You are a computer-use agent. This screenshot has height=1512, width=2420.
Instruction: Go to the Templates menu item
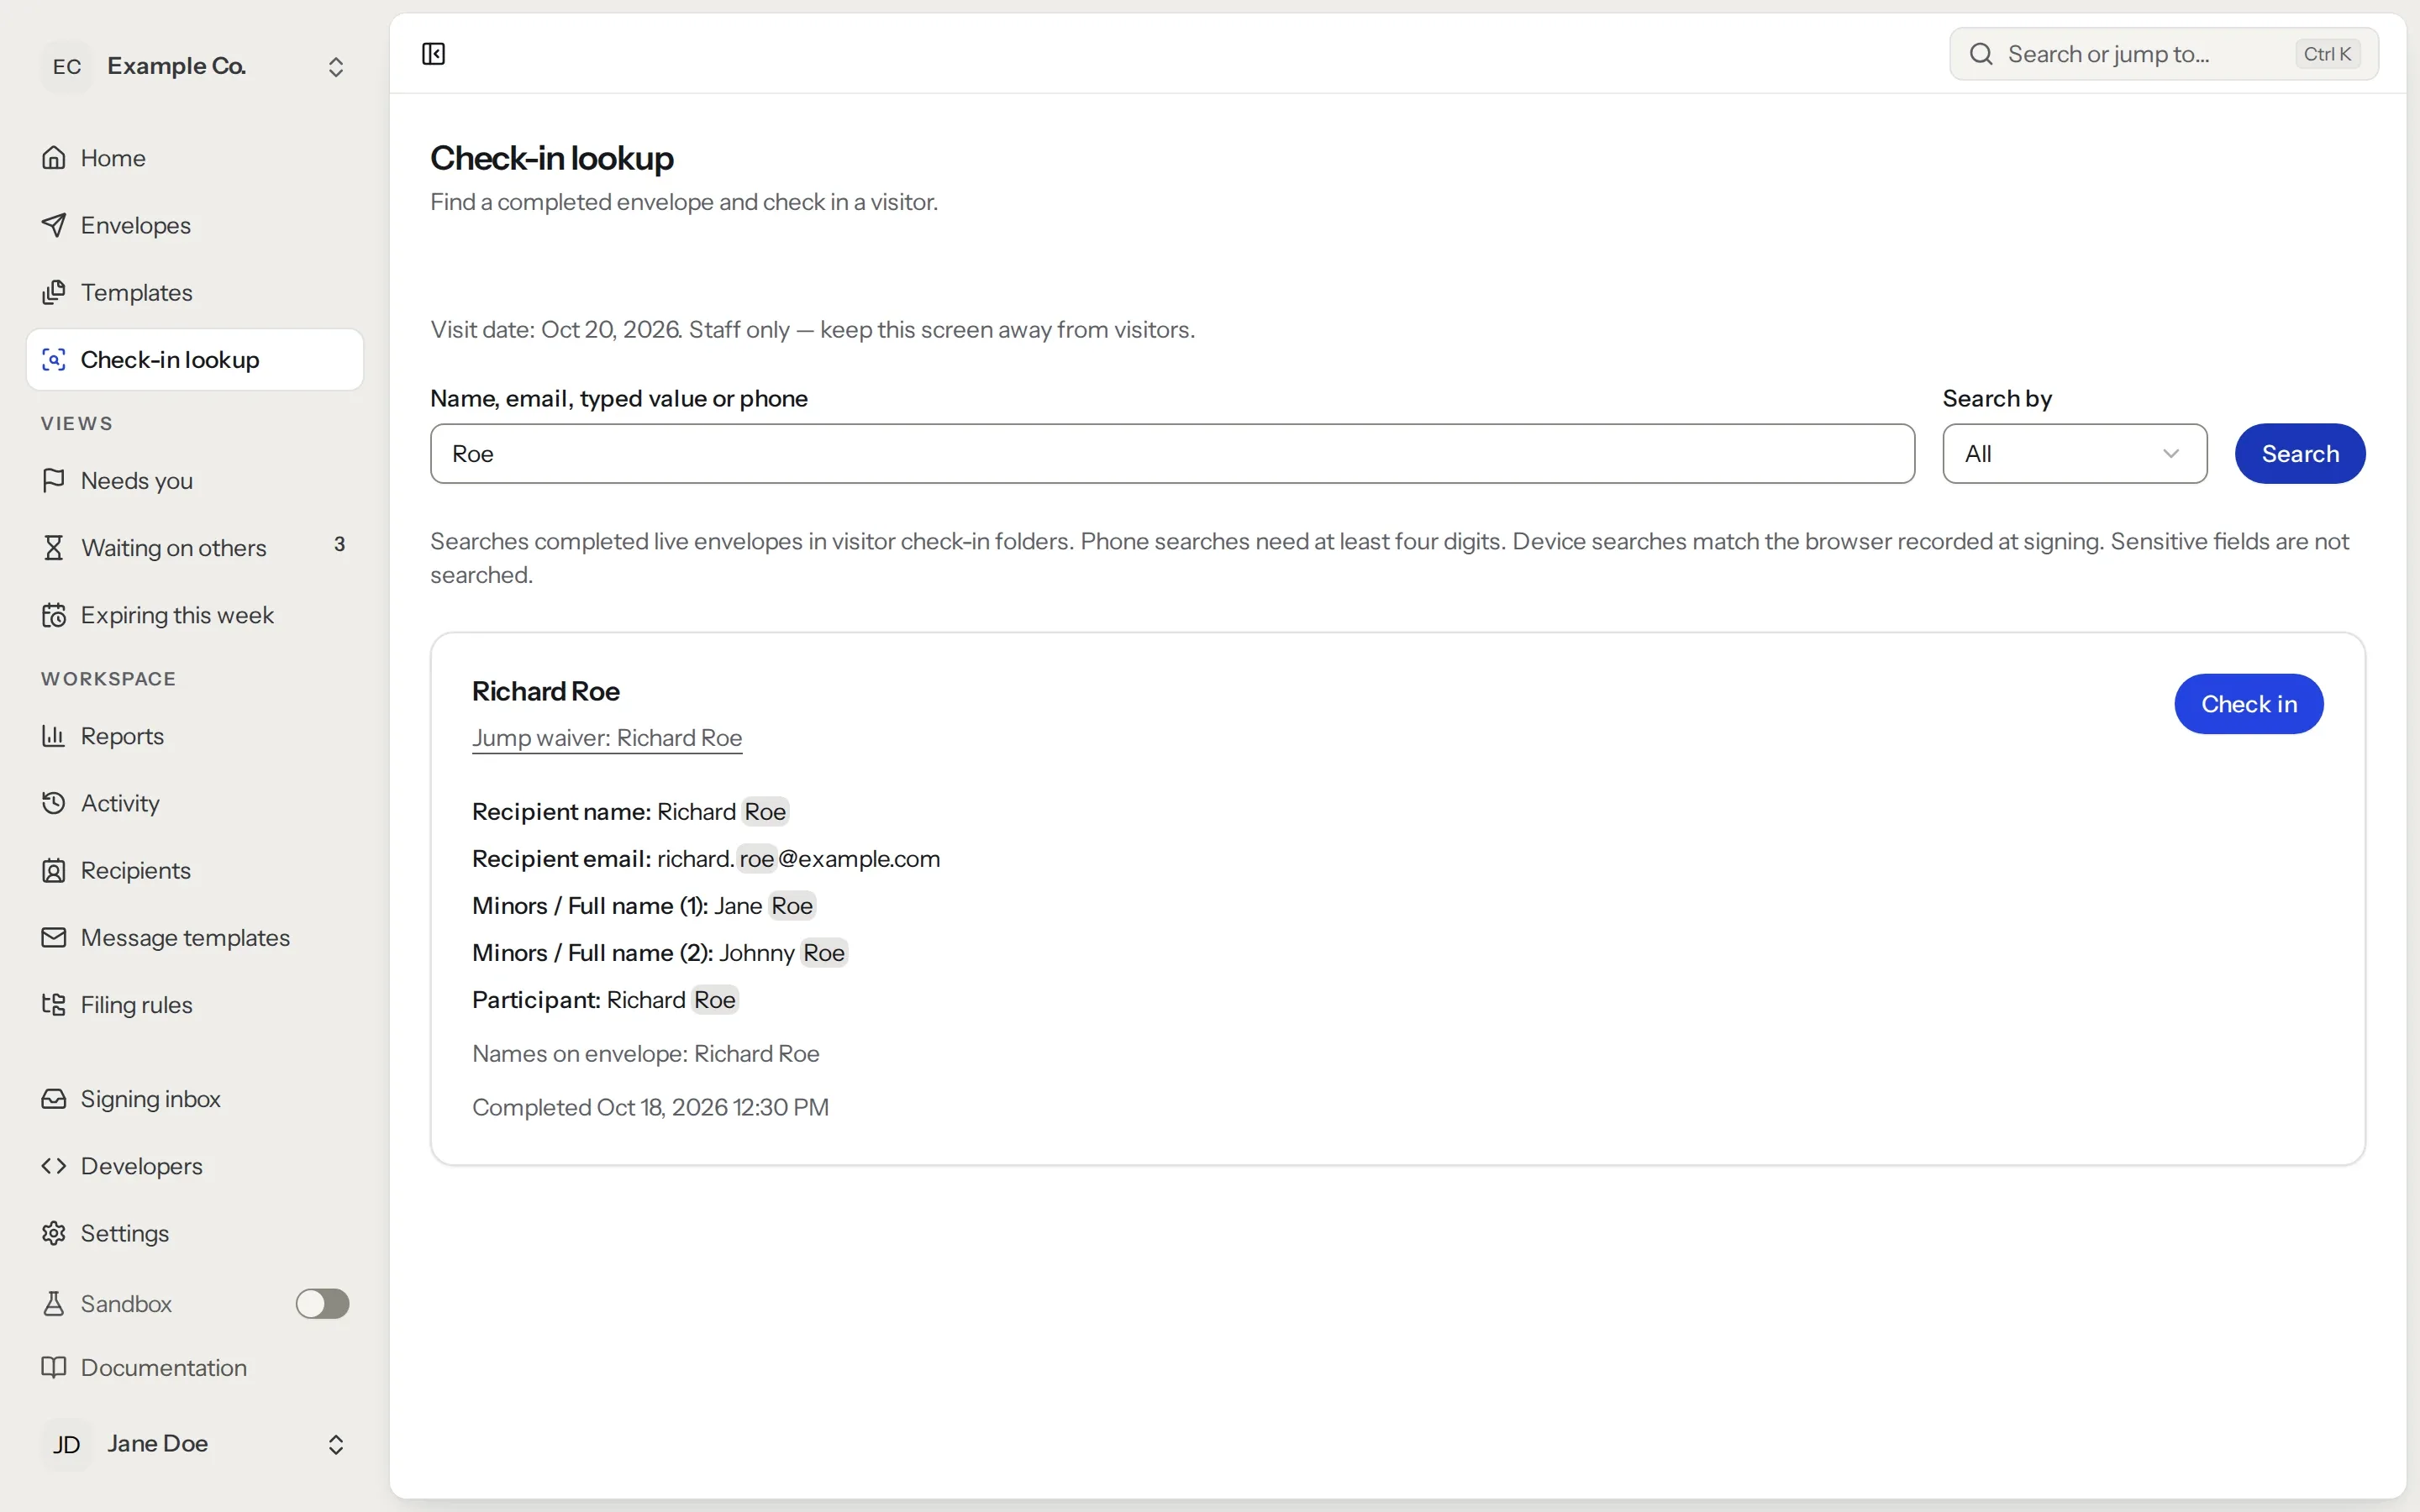pyautogui.click(x=195, y=292)
